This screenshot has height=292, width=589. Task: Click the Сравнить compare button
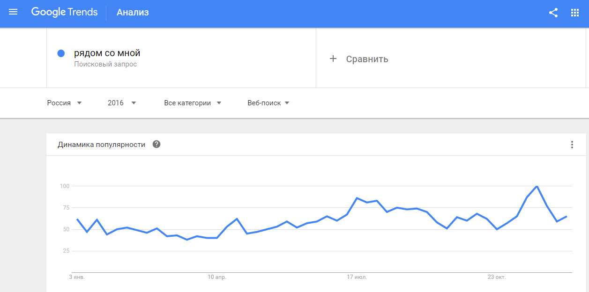367,59
